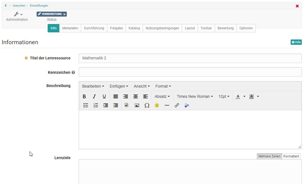Select the Underline formatting icon
The image size is (304, 184).
point(104,96)
